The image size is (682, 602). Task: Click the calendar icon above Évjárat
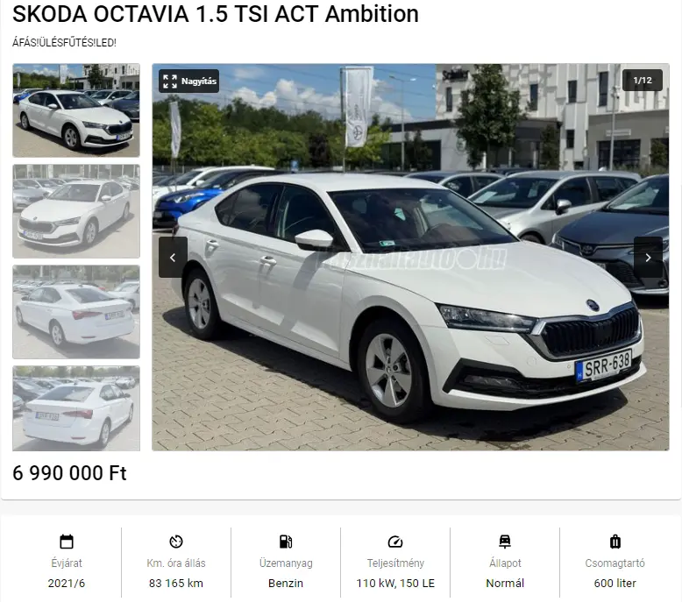[x=67, y=542]
